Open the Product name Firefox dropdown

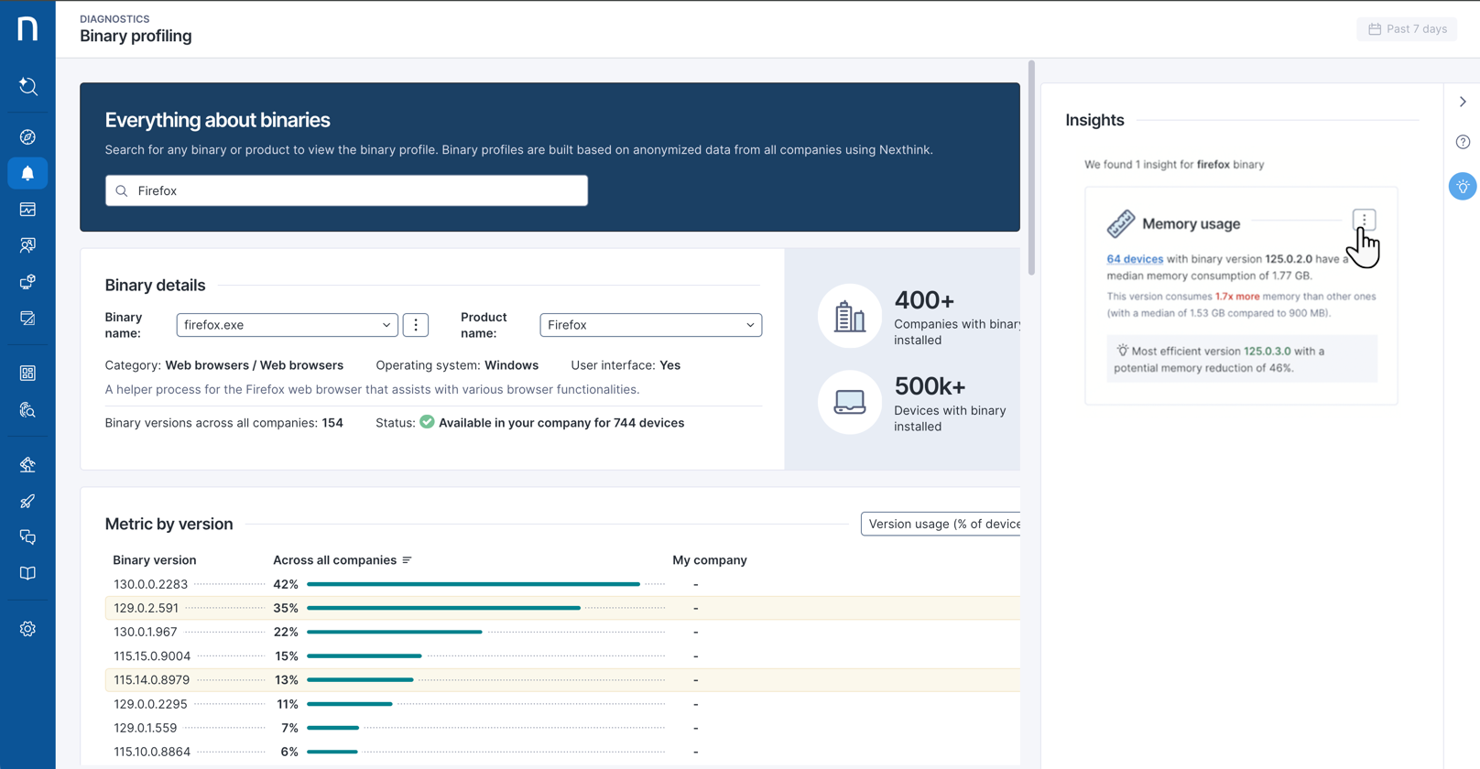[650, 325]
